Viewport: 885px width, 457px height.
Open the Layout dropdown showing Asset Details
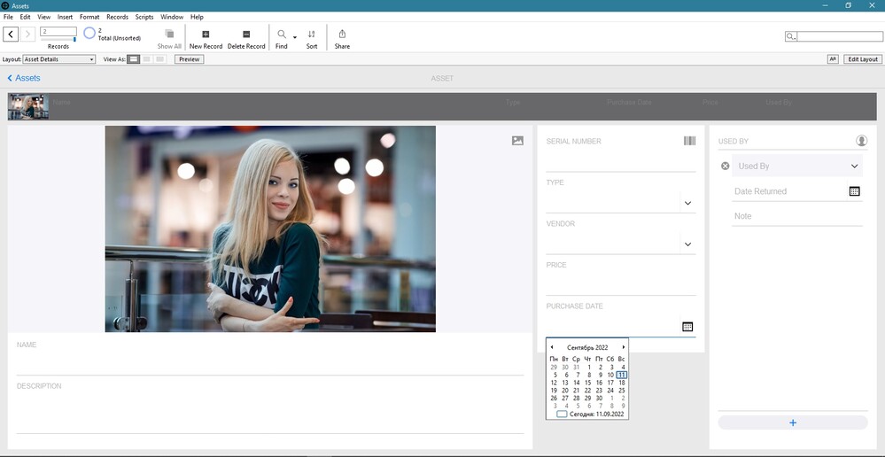[x=58, y=59]
